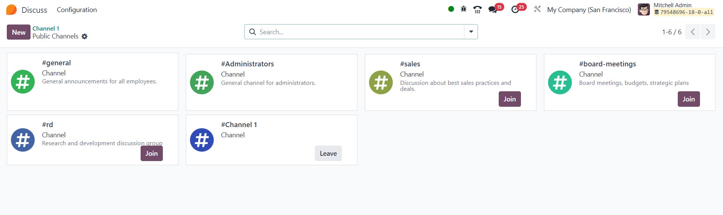The image size is (723, 215).
Task: Leave the #Channel 1 channel
Action: tap(328, 154)
